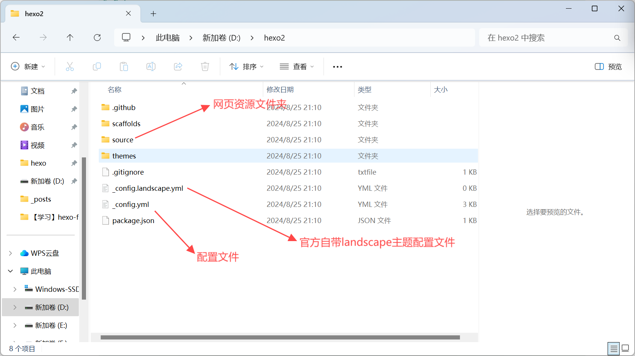Go forward with the right arrow

coord(43,38)
